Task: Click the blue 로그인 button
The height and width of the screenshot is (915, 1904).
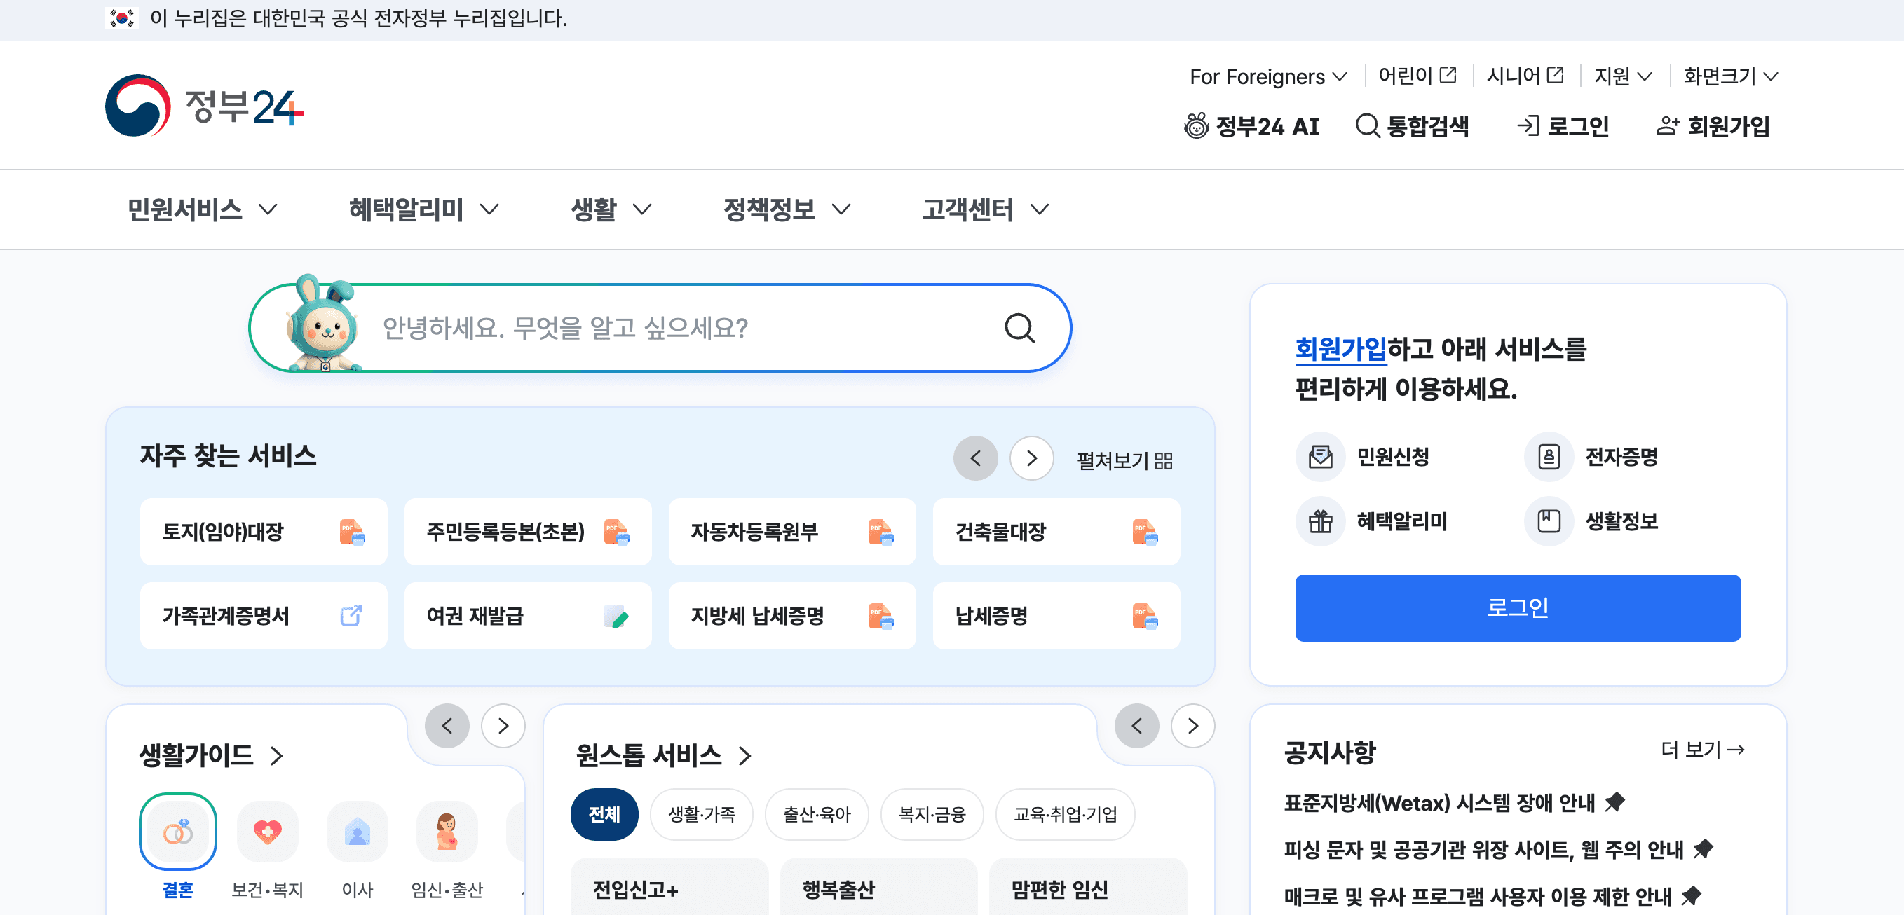Action: (x=1518, y=608)
